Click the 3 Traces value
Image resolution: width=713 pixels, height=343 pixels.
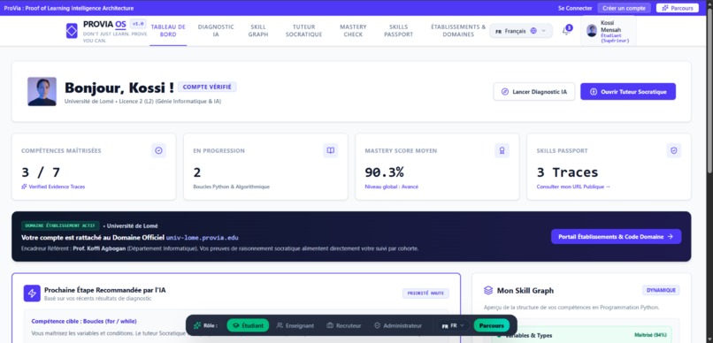[x=568, y=172]
